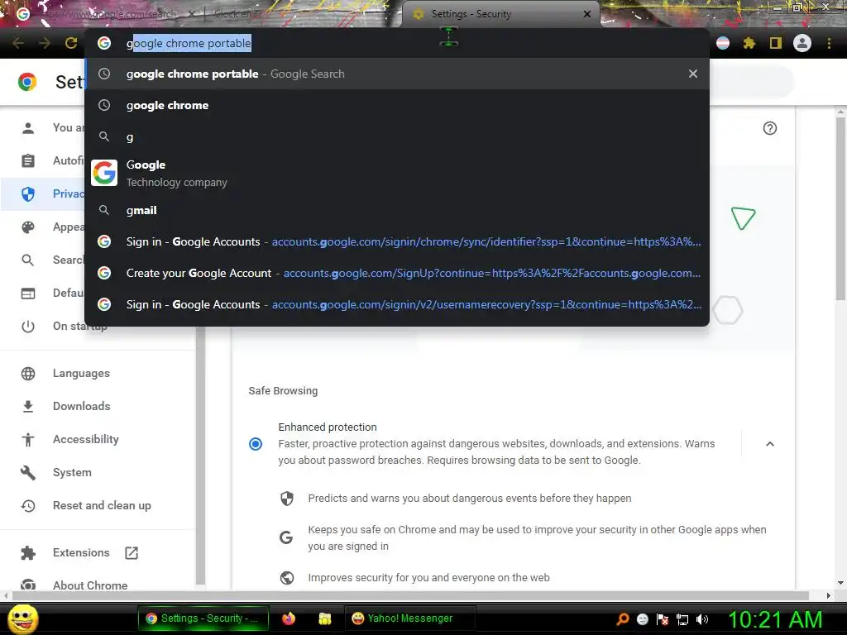Click the Reset history-clock icon
The width and height of the screenshot is (847, 635).
[28, 506]
